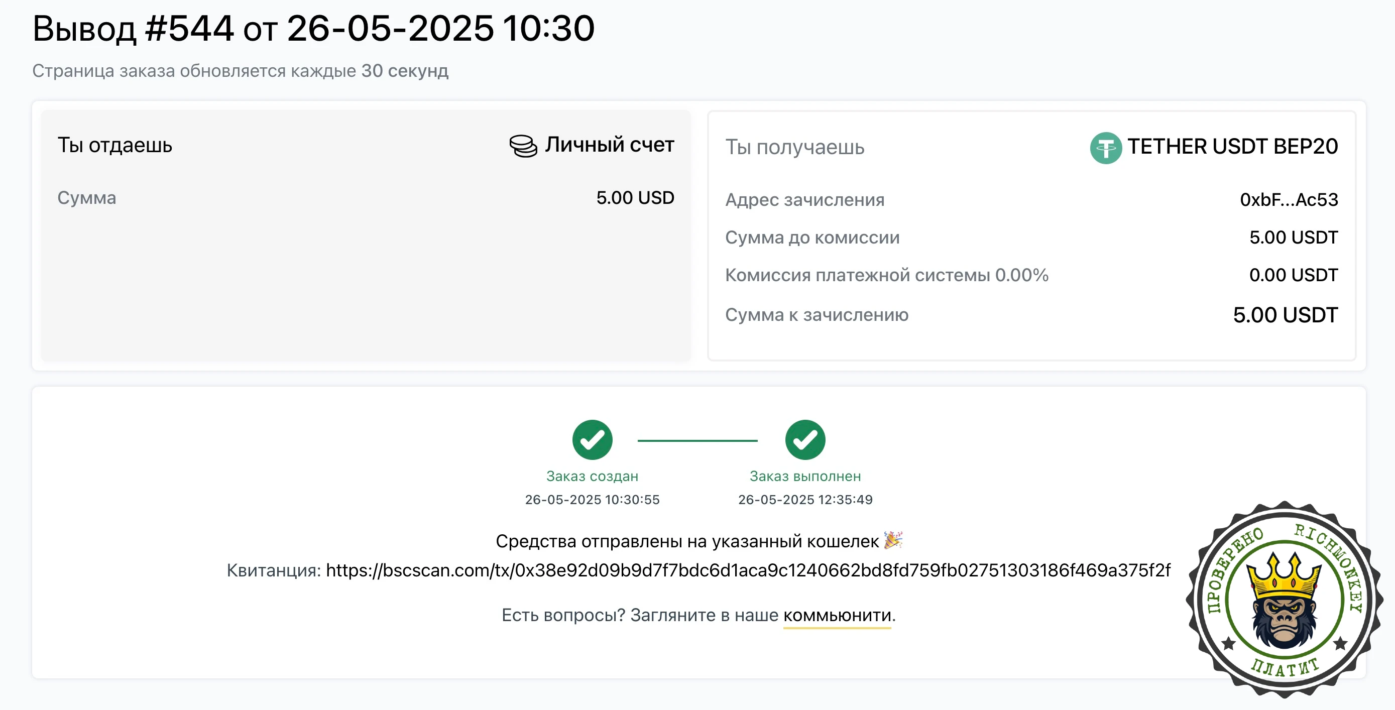Click the commission value 0.00 USDT
Viewport: 1395px width, 710px height.
click(x=1293, y=275)
